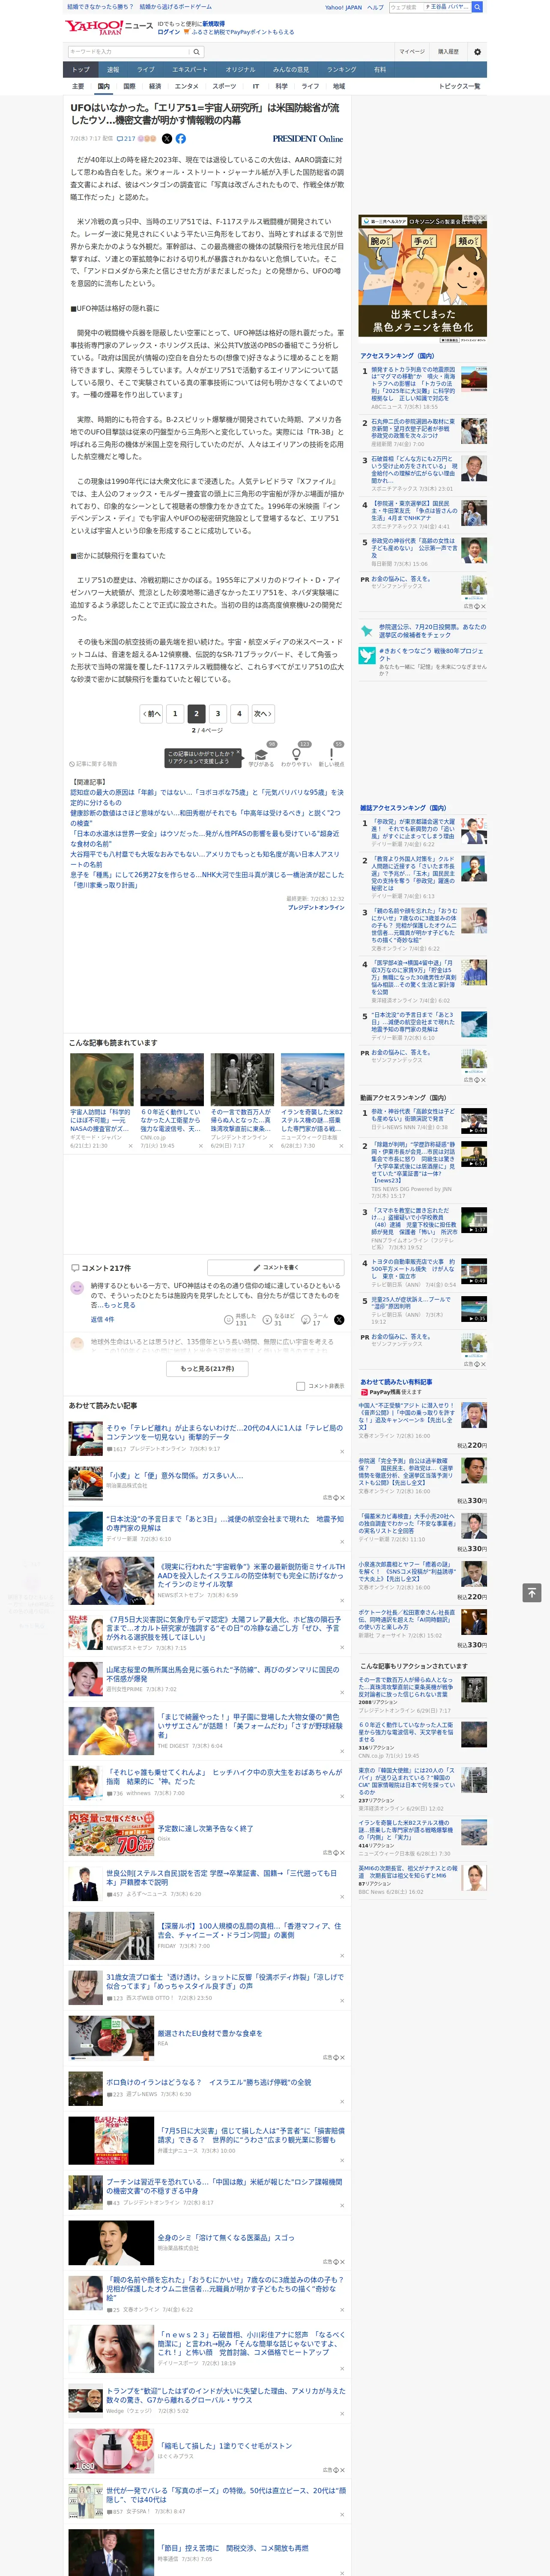Select page 4 in pagination
This screenshot has height=2576, width=550.
pyautogui.click(x=239, y=713)
